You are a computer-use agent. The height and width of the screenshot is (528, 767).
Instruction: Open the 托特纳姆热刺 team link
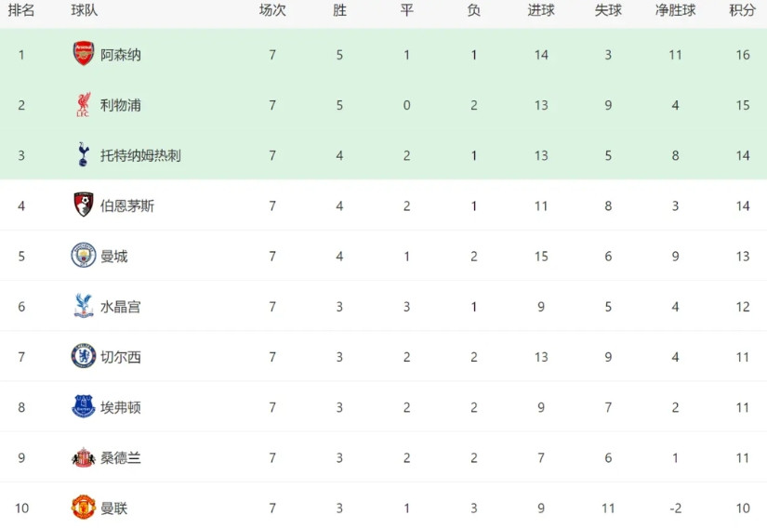[x=140, y=155]
